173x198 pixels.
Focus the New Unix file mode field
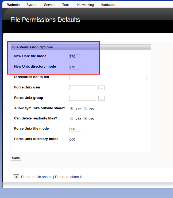(75, 57)
